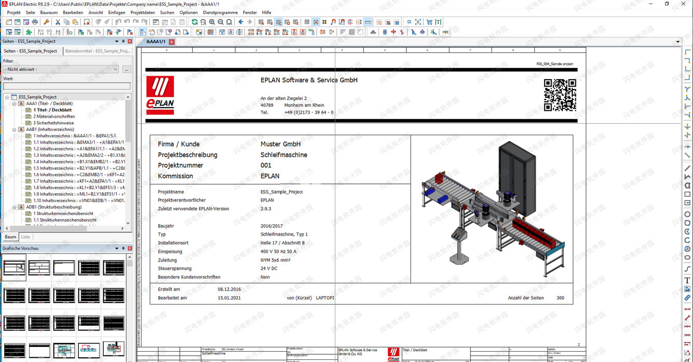The width and height of the screenshot is (693, 362).
Task: Collapse the AAB1 (Inhaltsverzeichnis) node
Action: click(15, 129)
